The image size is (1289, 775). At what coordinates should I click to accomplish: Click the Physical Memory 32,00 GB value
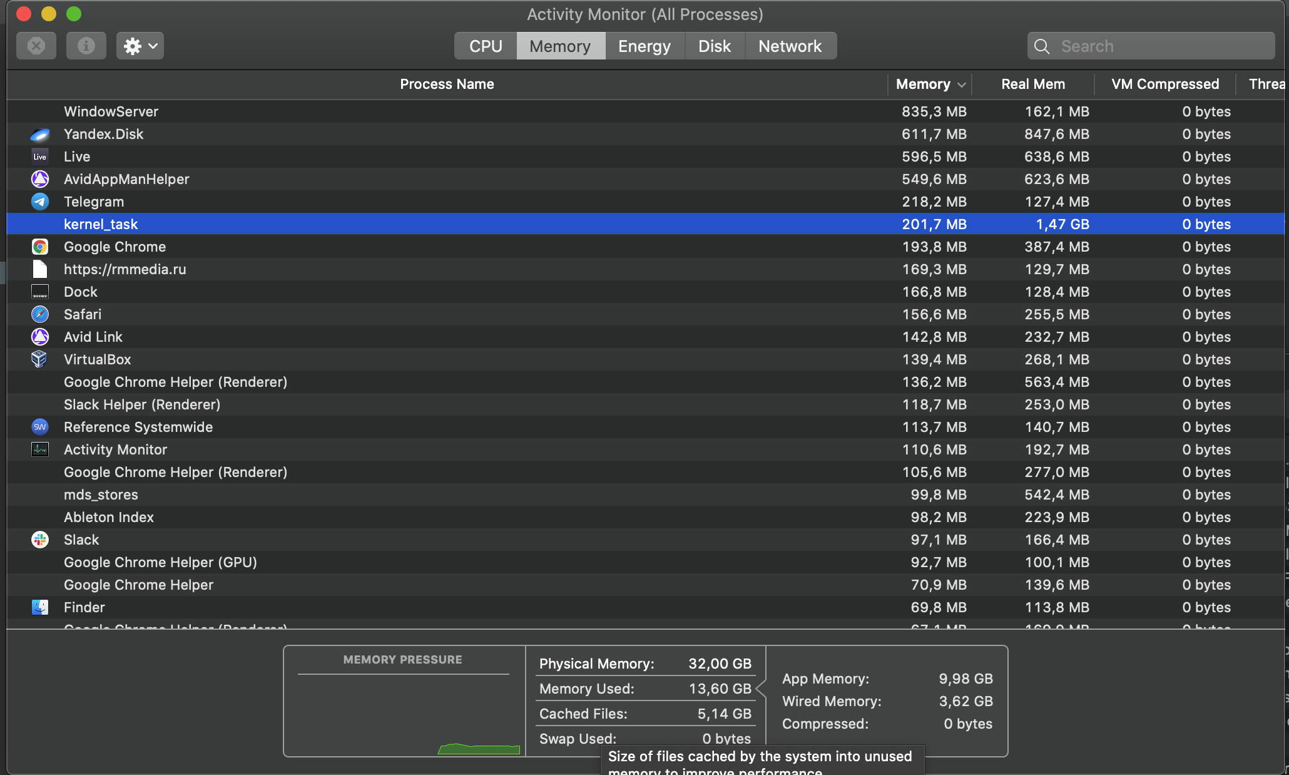click(x=720, y=664)
